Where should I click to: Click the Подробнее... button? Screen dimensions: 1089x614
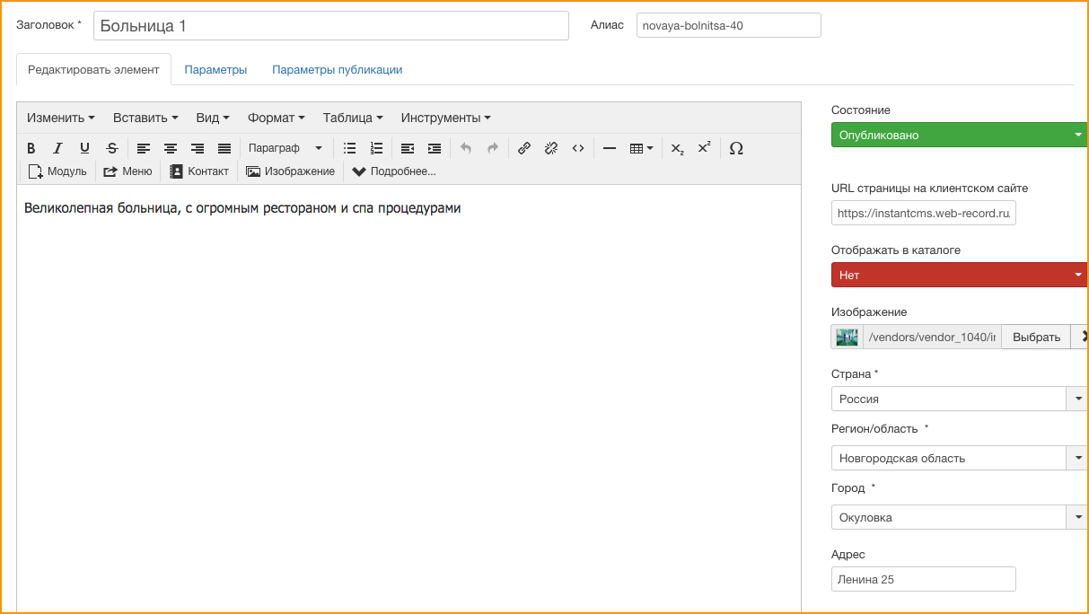pyautogui.click(x=394, y=171)
